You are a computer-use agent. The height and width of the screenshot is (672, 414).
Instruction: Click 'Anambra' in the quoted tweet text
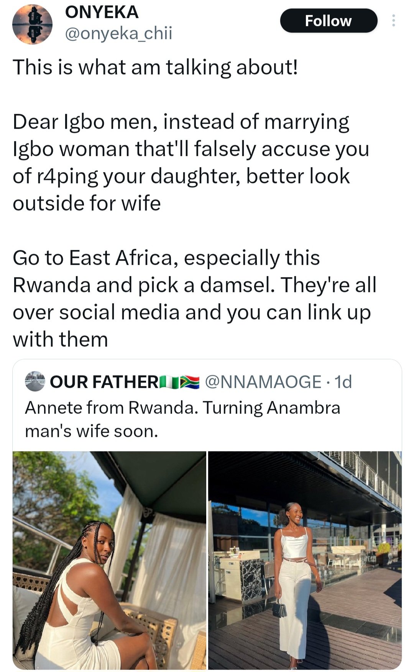click(304, 408)
